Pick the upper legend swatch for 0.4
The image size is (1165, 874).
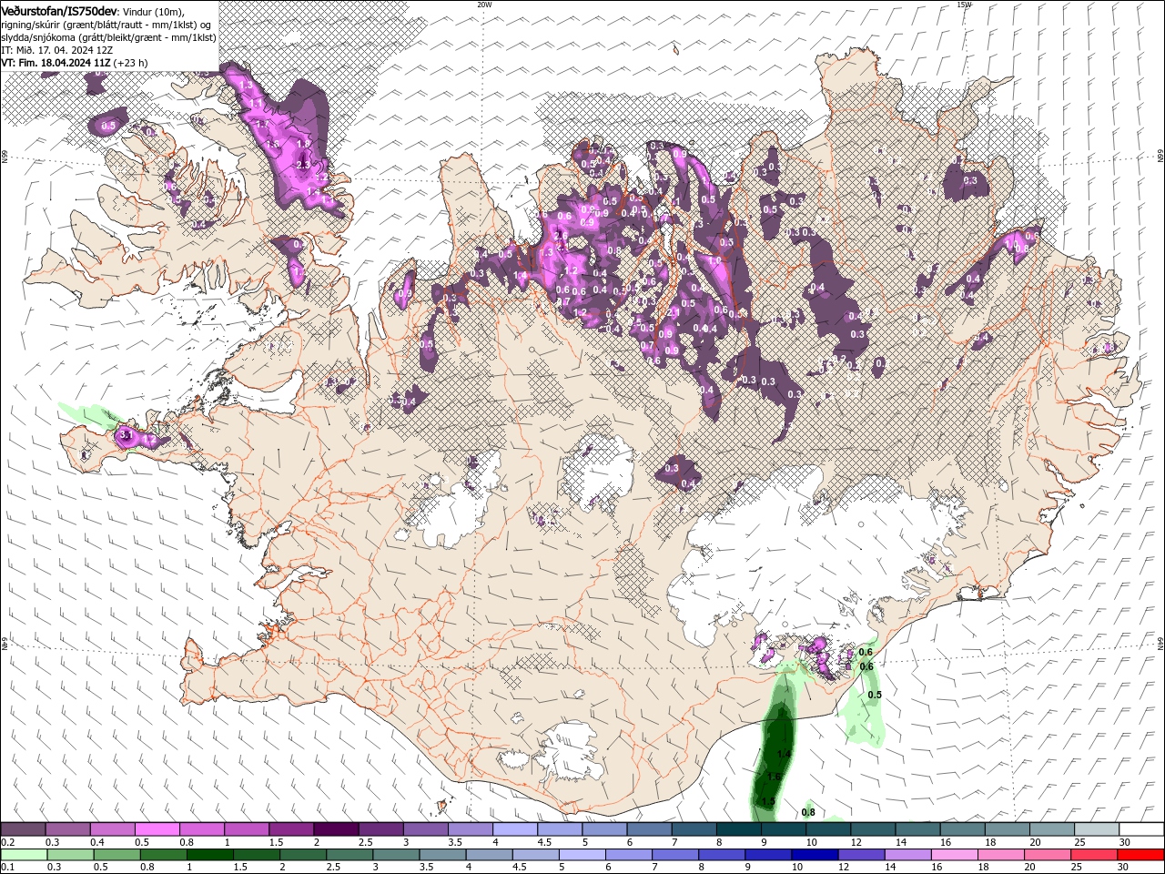pyautogui.click(x=112, y=829)
